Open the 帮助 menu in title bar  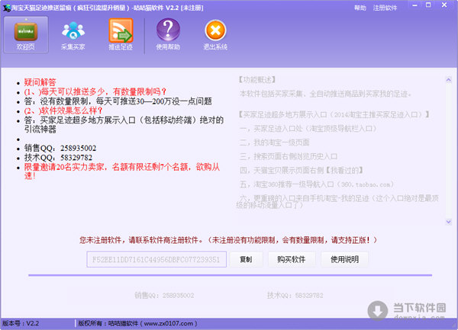coord(360,8)
